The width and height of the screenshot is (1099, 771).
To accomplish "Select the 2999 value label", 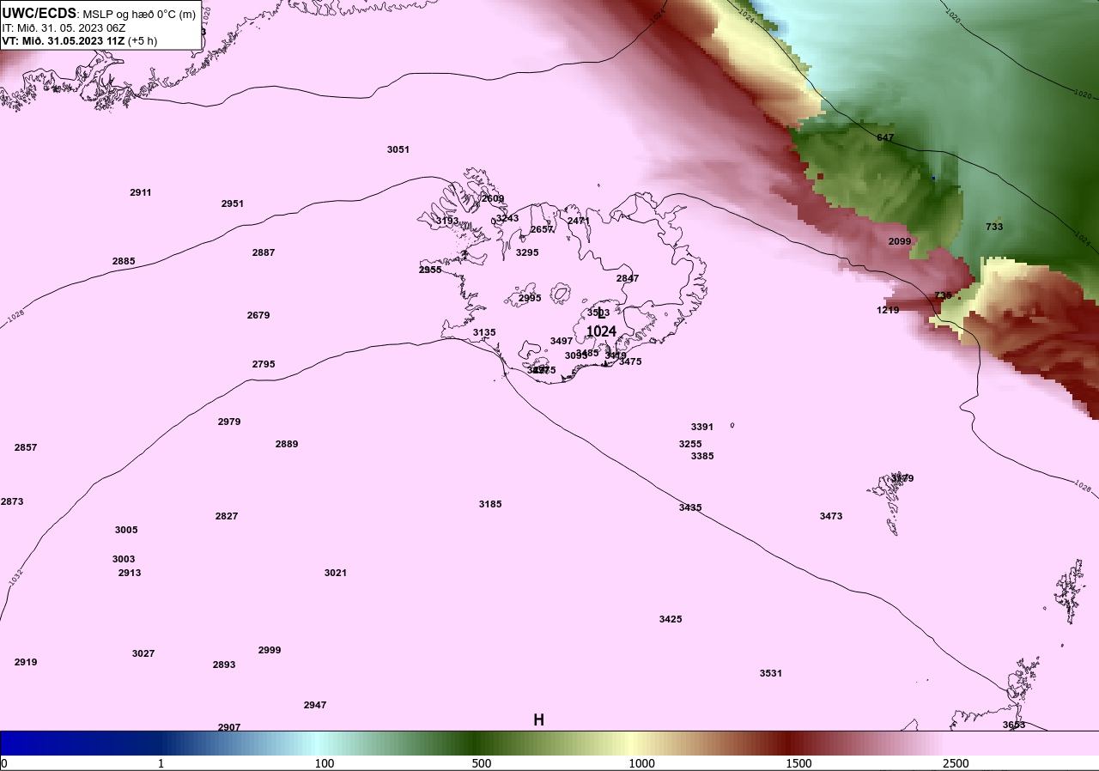I will [270, 650].
